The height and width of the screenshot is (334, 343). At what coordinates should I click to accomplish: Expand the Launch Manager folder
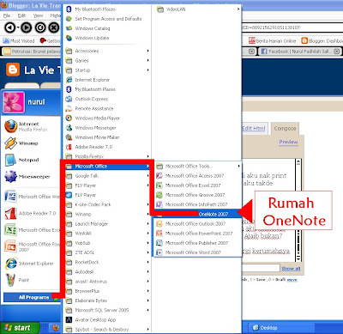tap(107, 224)
